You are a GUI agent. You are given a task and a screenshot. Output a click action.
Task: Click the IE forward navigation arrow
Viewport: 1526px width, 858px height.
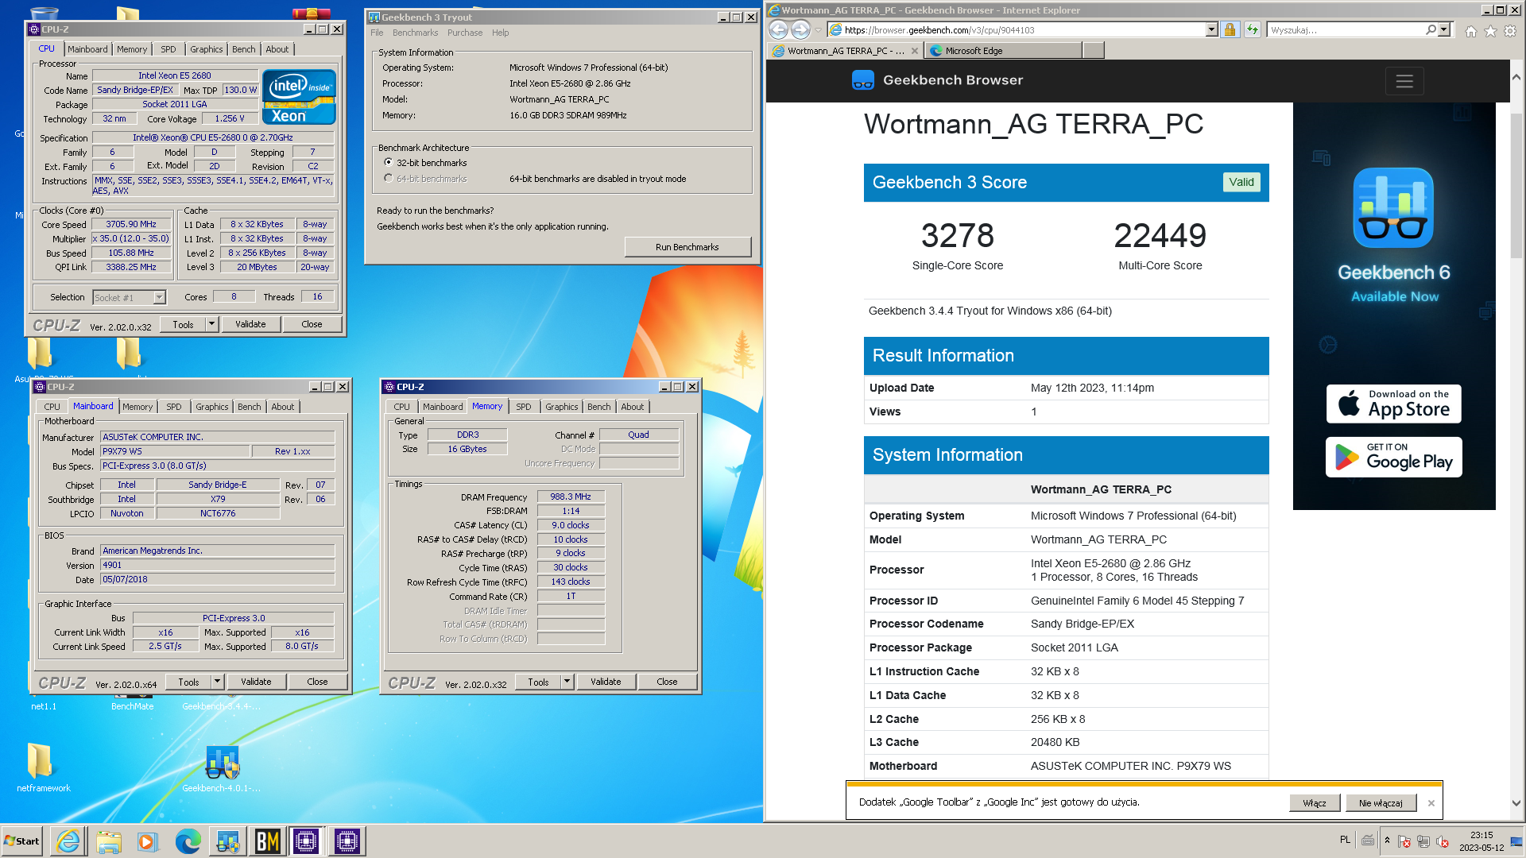801,30
